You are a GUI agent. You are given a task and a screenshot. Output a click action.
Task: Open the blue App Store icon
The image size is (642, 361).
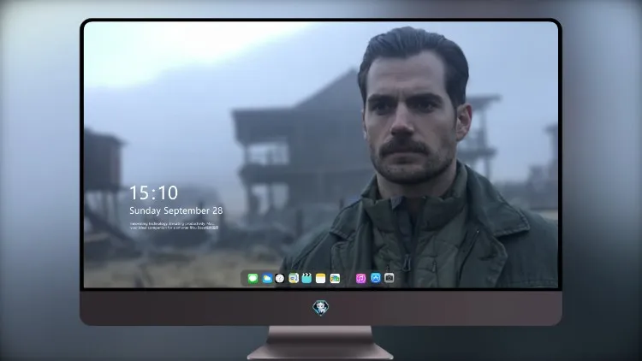(376, 278)
